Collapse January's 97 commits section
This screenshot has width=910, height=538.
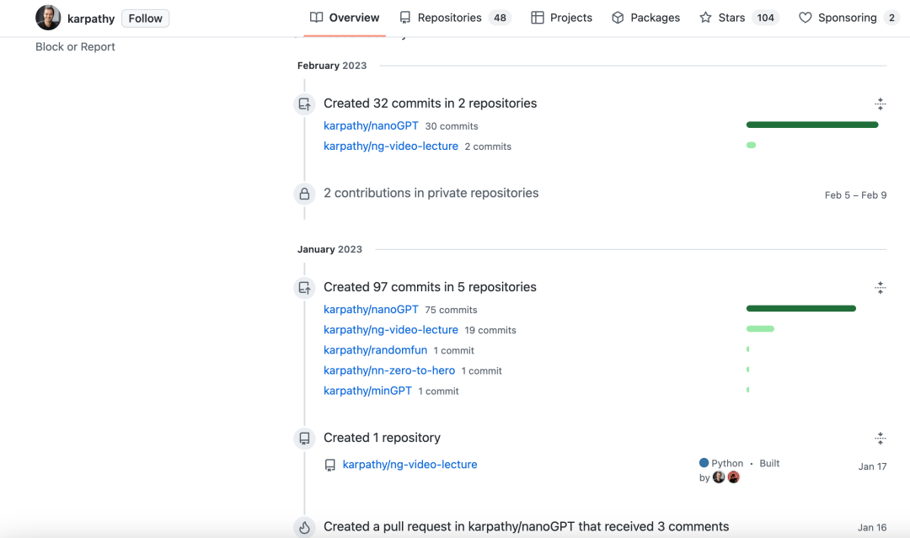(880, 288)
